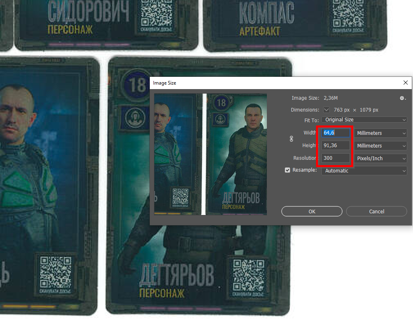413x320 pixels.
Task: Click the Height field showing 91,36
Action: [336, 146]
